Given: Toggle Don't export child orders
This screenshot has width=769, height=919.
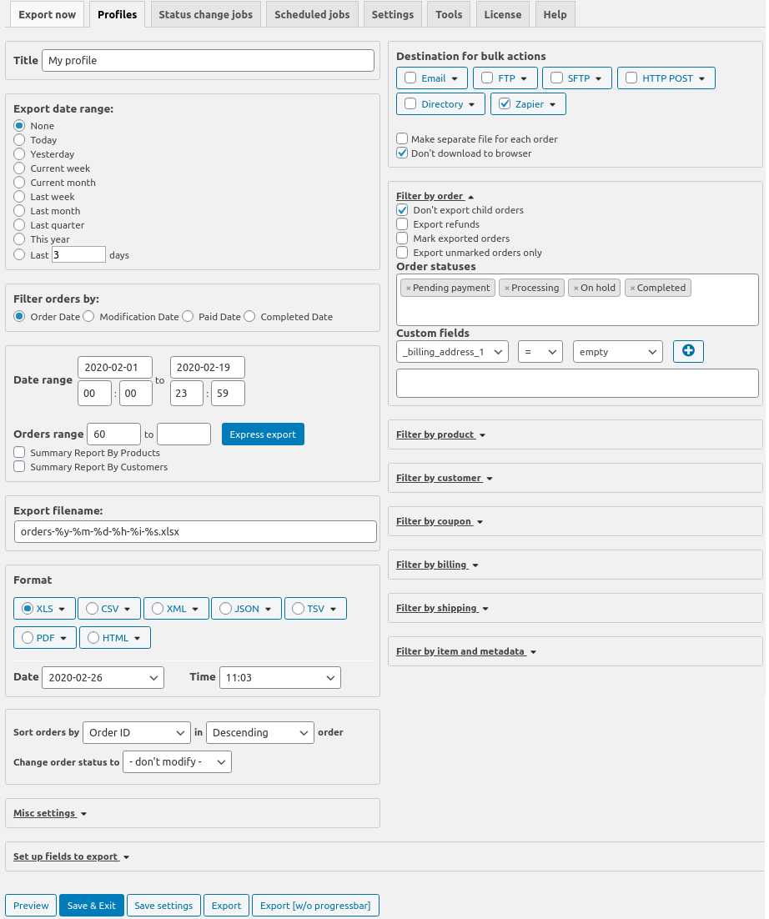Looking at the screenshot, I should pos(402,210).
